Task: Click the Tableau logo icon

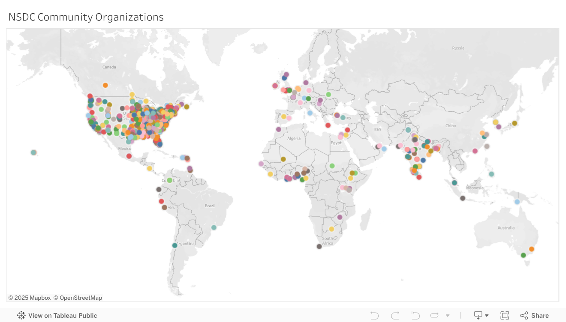Action: (21, 316)
